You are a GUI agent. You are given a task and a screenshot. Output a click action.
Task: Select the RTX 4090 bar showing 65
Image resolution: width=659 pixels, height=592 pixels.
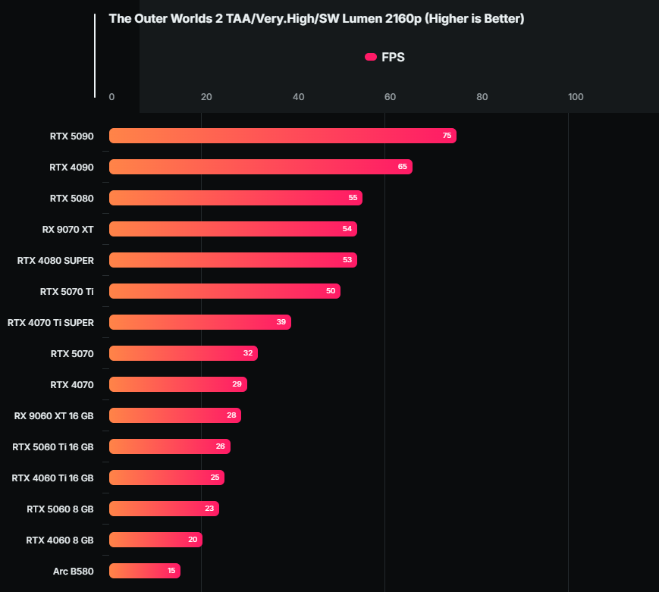pyautogui.click(x=260, y=167)
